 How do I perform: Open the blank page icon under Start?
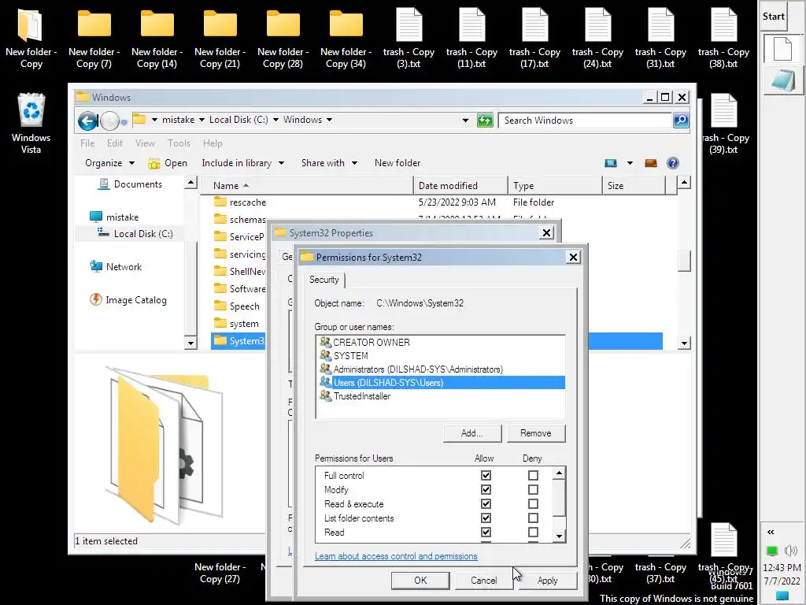pos(782,49)
